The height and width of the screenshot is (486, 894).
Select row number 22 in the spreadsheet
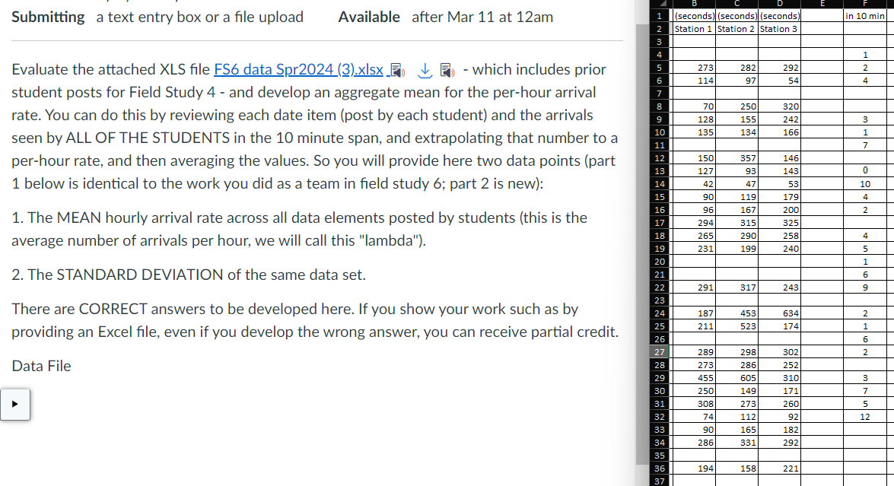[x=659, y=288]
